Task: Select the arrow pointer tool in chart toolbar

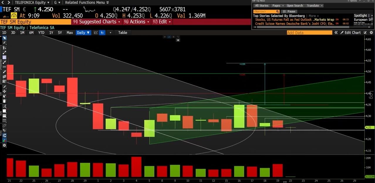Action: 4,38
